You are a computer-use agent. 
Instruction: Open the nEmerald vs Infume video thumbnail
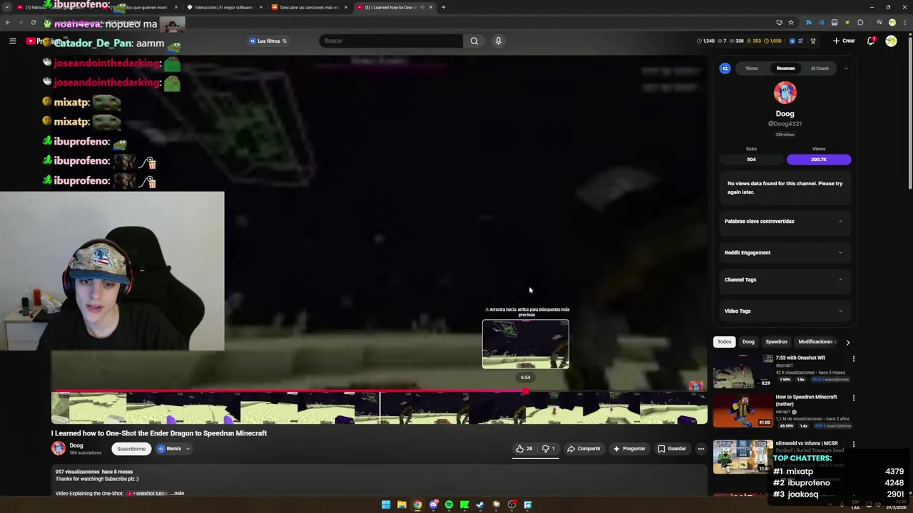click(743, 457)
